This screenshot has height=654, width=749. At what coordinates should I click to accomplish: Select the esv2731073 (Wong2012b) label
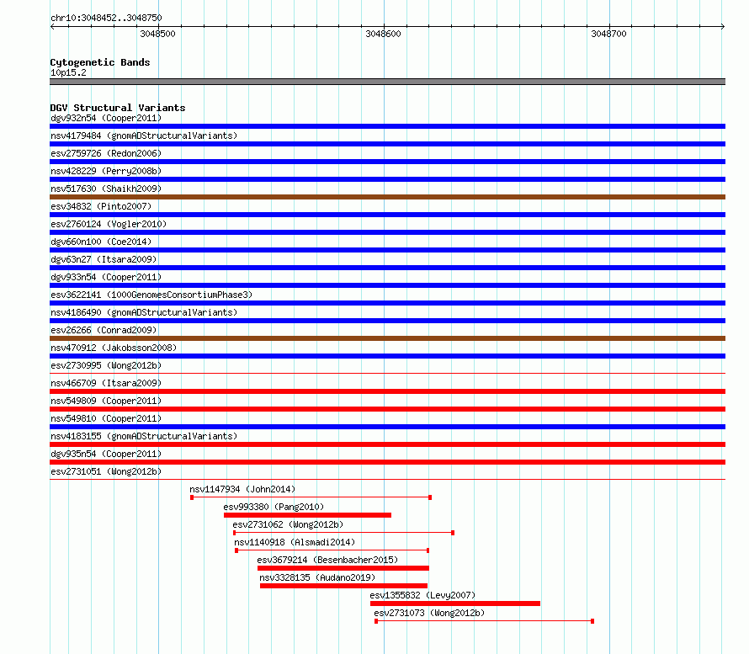(x=429, y=613)
